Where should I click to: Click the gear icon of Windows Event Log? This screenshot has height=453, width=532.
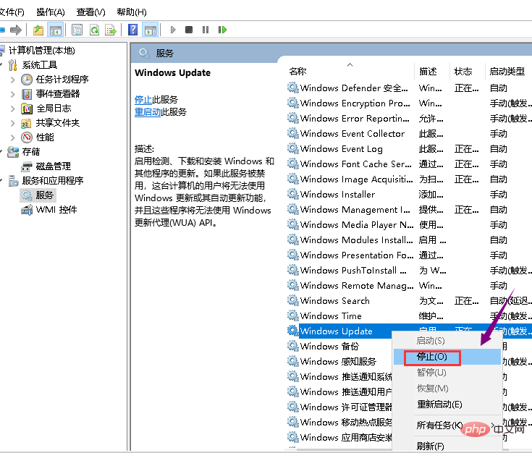292,148
